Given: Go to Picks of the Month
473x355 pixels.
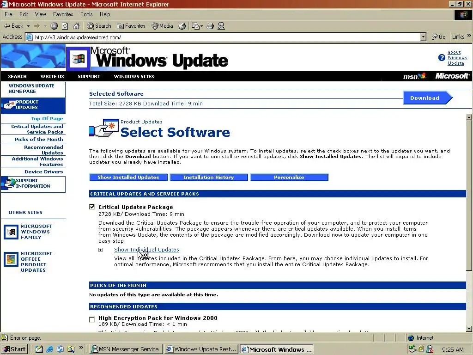Looking at the screenshot, I should coord(39,140).
